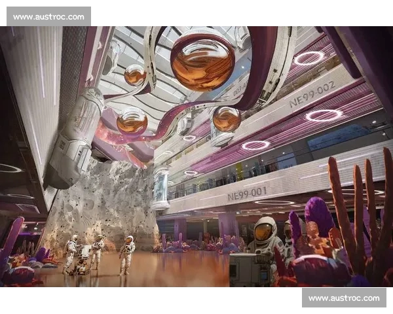Click the glowing ring light above NE99-002
This screenshot has width=393, height=314.
point(309,58)
